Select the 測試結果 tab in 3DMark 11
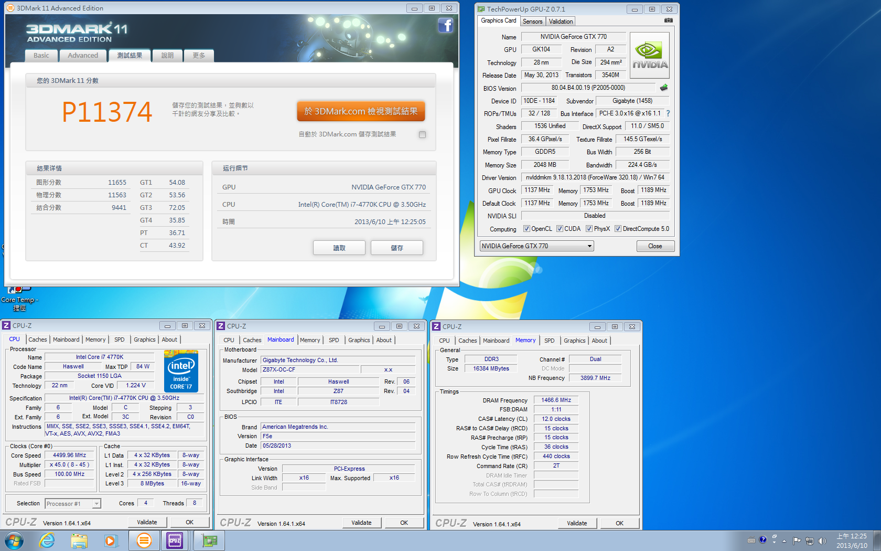Viewport: 881px width, 551px height. [x=130, y=56]
